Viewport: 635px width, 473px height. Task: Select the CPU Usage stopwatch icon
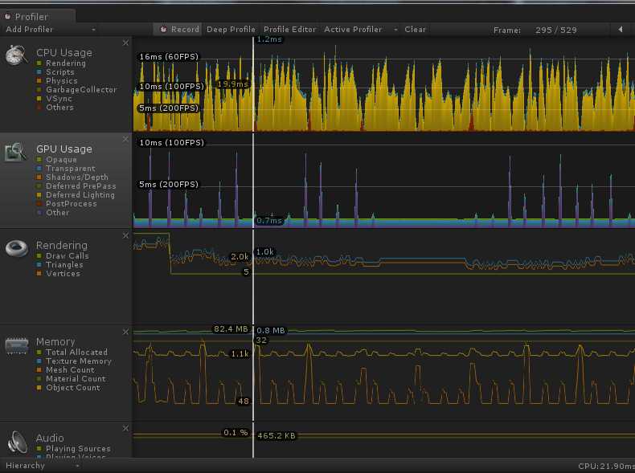pyautogui.click(x=16, y=55)
